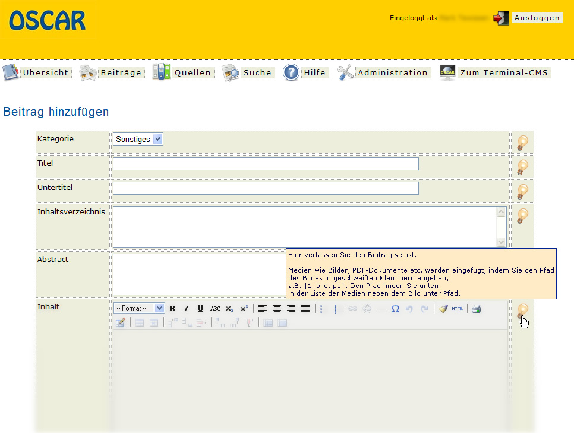Open Zum Terminal-CMS link
The height and width of the screenshot is (433, 574).
504,73
